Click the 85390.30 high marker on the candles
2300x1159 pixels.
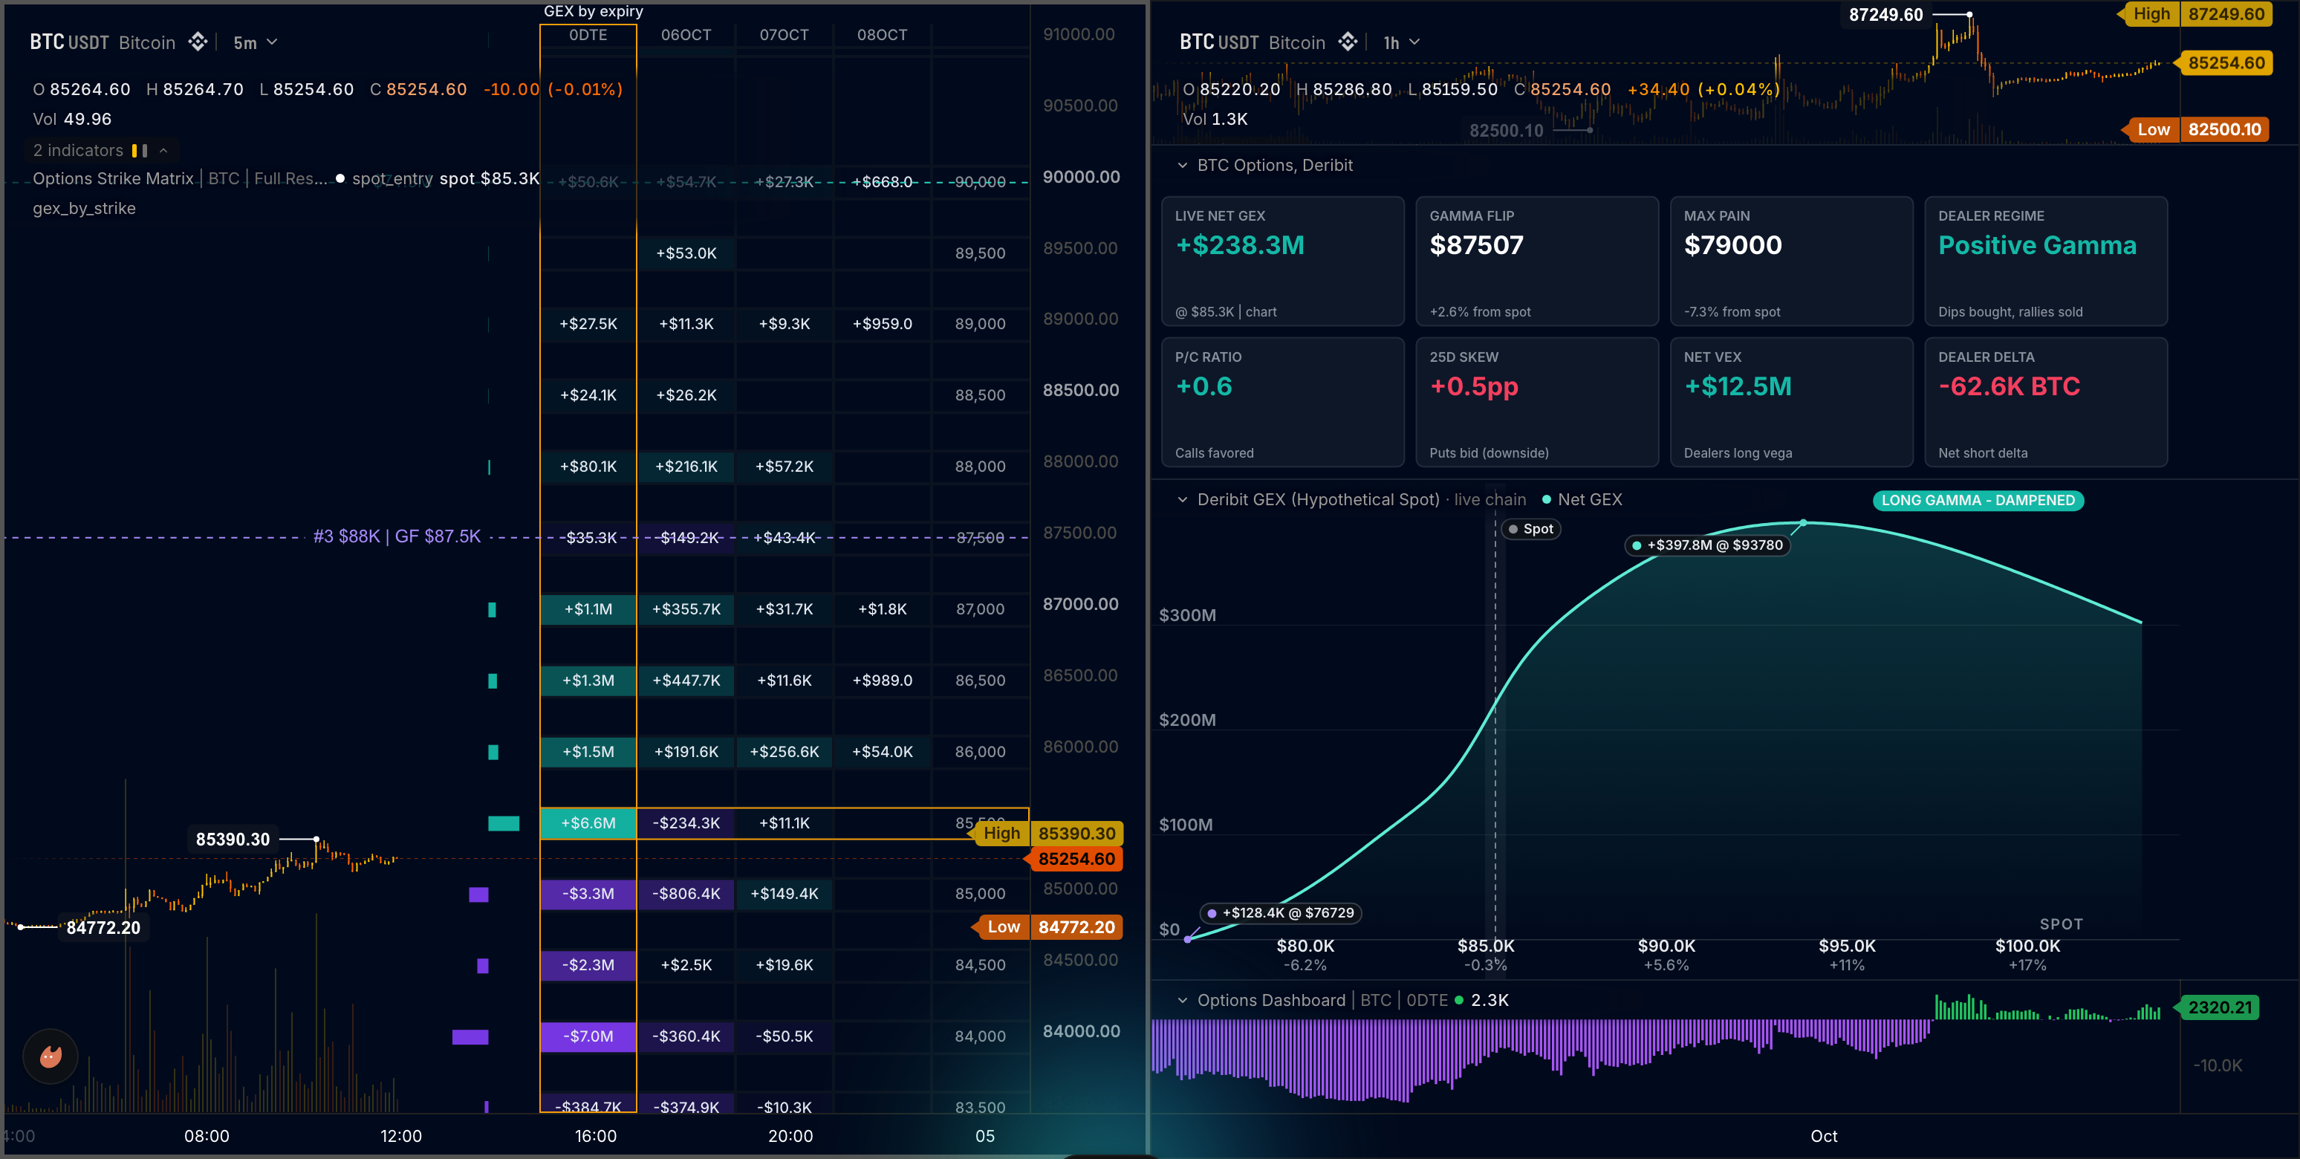pos(232,840)
